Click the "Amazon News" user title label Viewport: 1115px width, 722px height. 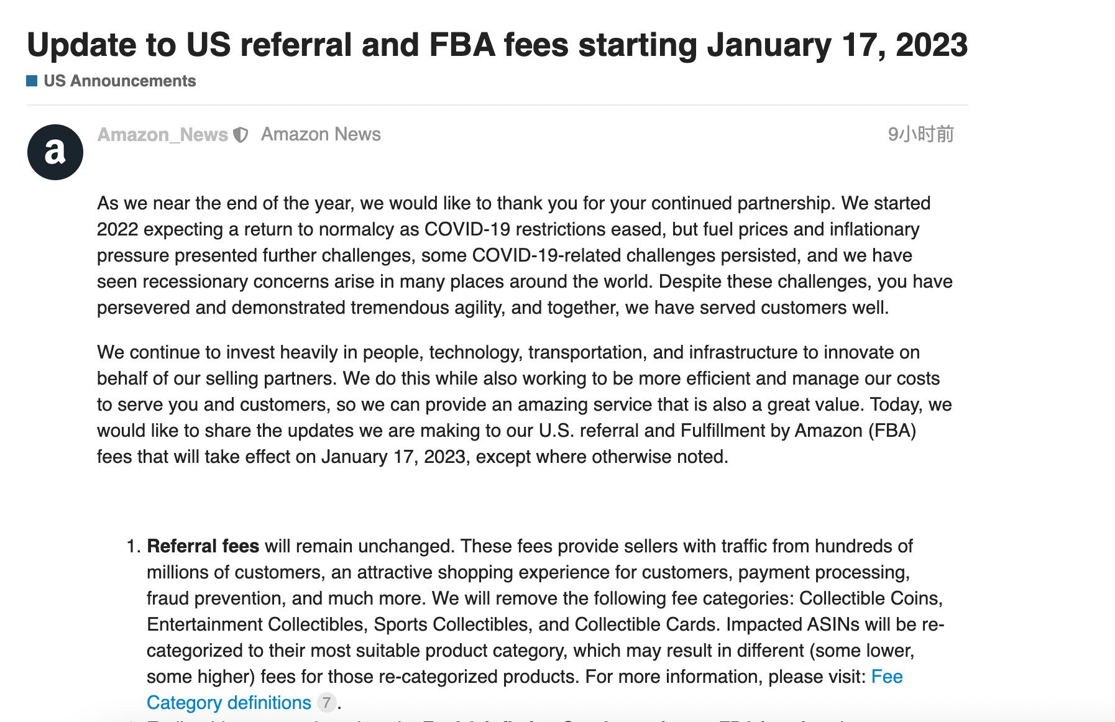(x=321, y=134)
